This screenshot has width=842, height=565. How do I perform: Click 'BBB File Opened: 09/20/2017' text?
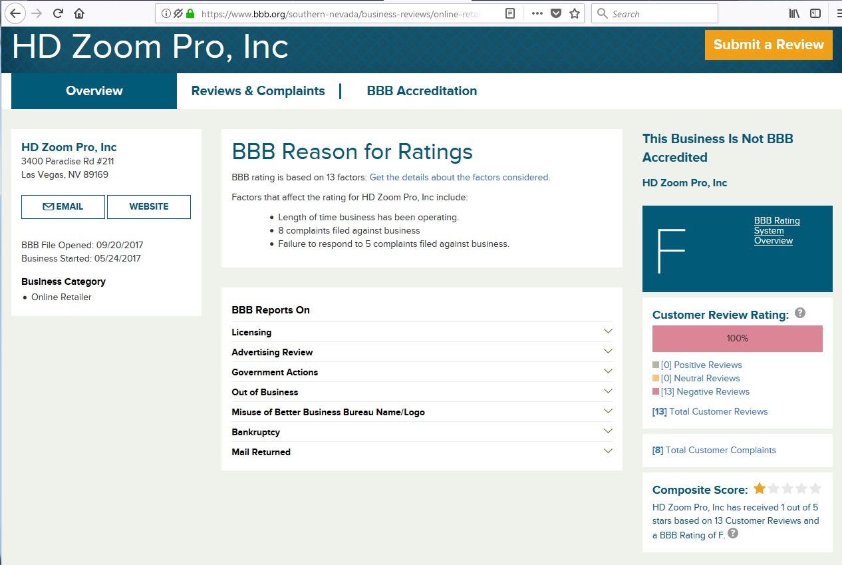tap(82, 245)
